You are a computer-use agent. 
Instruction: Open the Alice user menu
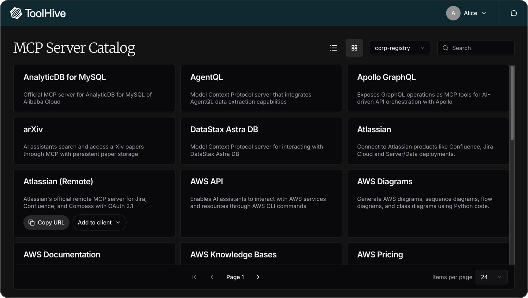(x=466, y=13)
